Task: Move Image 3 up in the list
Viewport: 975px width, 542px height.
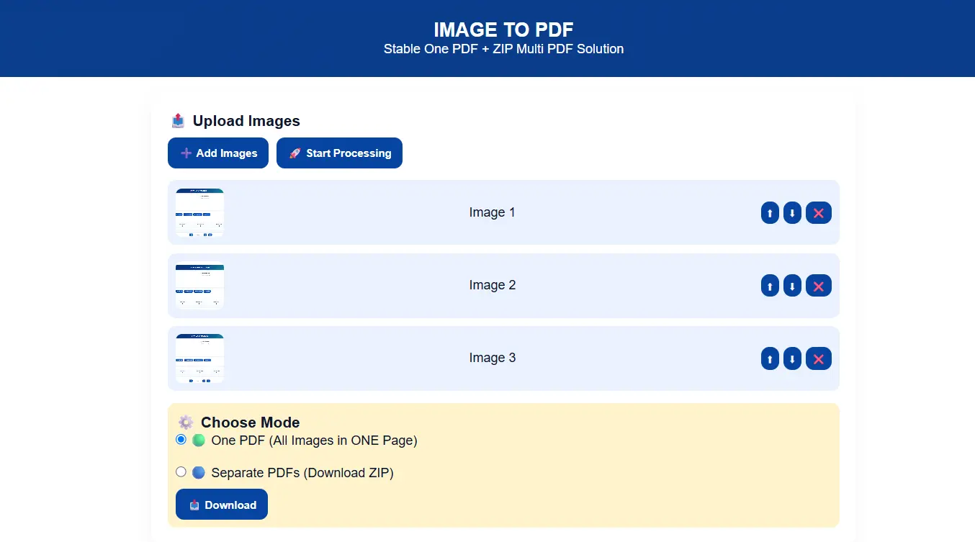Action: click(x=770, y=358)
